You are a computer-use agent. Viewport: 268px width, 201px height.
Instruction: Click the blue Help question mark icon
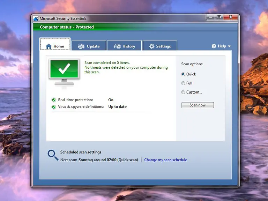coord(214,46)
